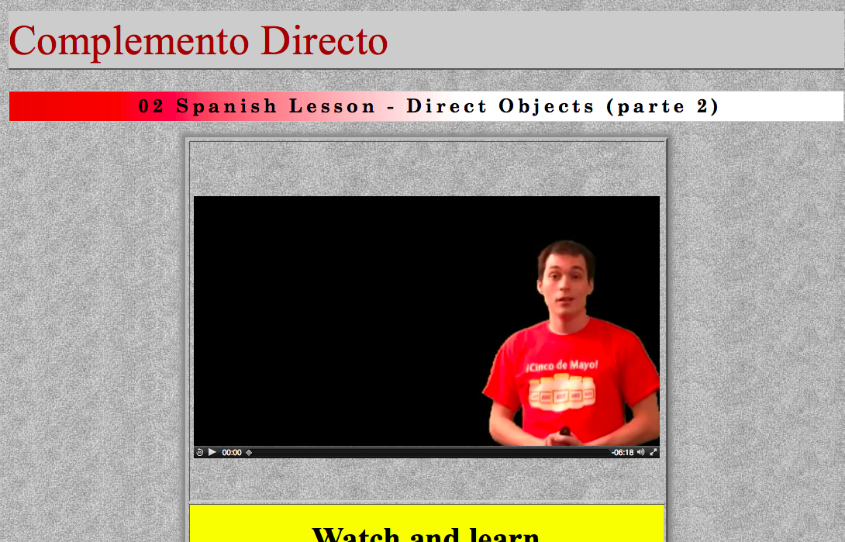Jump to the middle of the seek bar
The image size is (845, 542).
pos(429,453)
